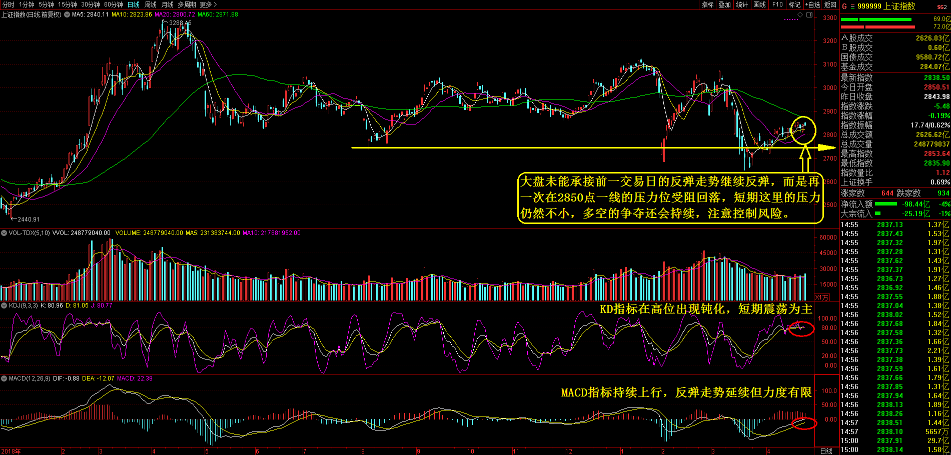The image size is (951, 455).
Task: Click the 2018年 label on time axis
Action: 11,451
